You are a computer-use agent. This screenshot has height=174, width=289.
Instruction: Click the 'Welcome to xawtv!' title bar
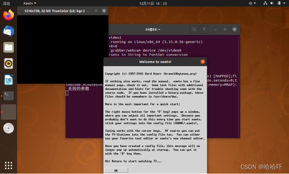pos(155,62)
